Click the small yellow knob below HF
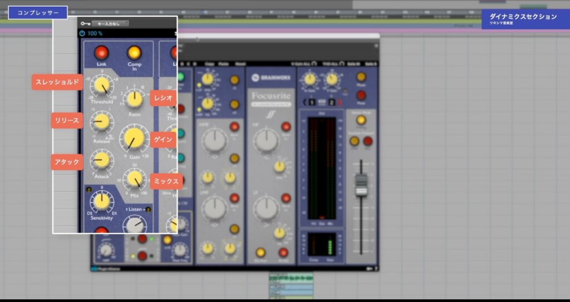The image size is (570, 302). click(x=279, y=166)
